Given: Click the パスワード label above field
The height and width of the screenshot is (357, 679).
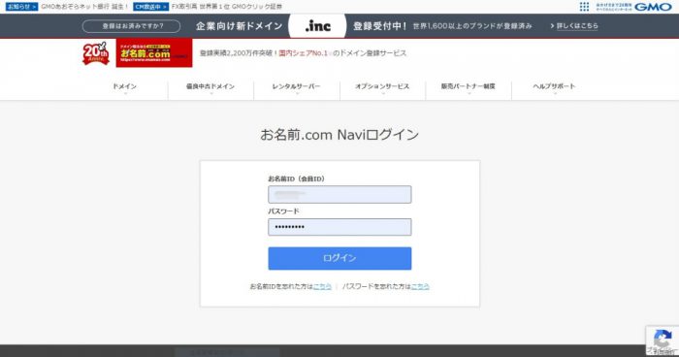Looking at the screenshot, I should pos(283,211).
